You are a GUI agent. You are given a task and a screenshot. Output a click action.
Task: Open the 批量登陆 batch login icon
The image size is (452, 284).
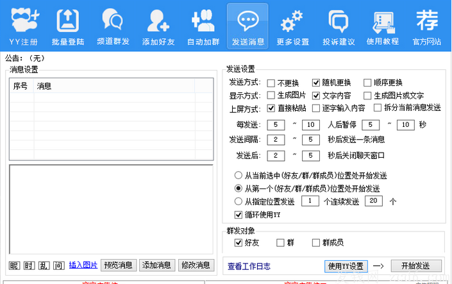[68, 26]
